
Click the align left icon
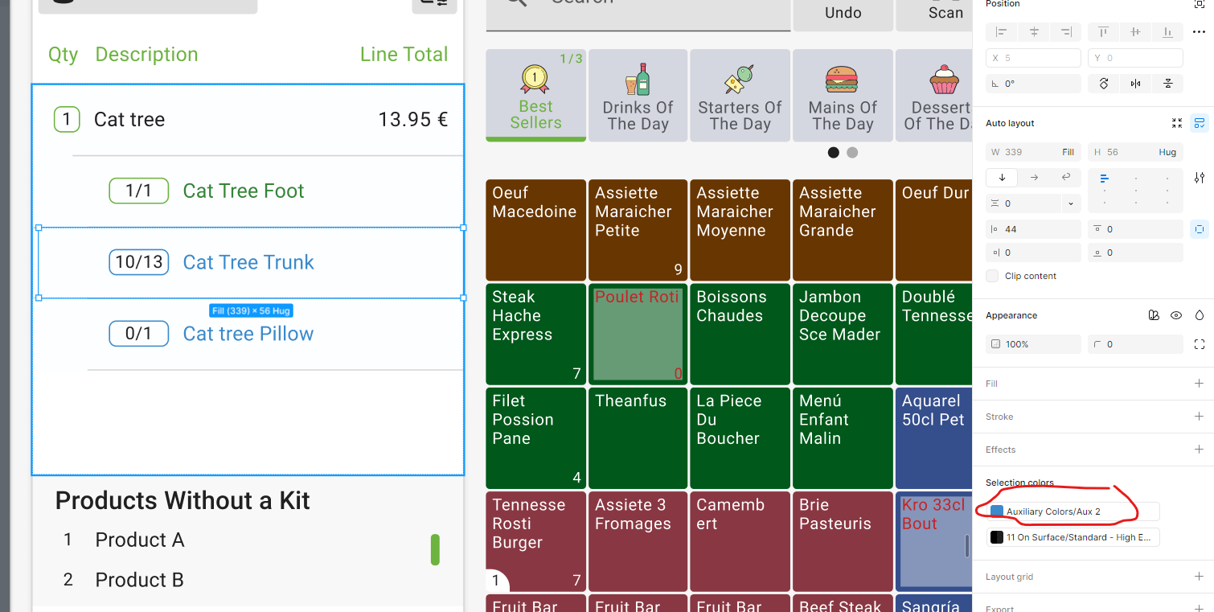pyautogui.click(x=1001, y=32)
